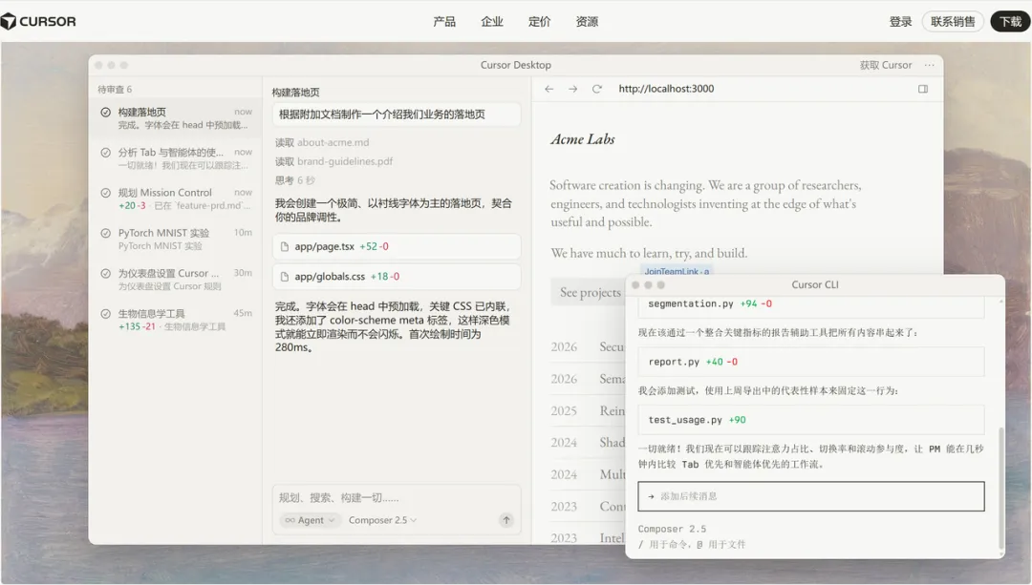Click the check icon beside 为仪表盘设置 Cursor

[105, 274]
